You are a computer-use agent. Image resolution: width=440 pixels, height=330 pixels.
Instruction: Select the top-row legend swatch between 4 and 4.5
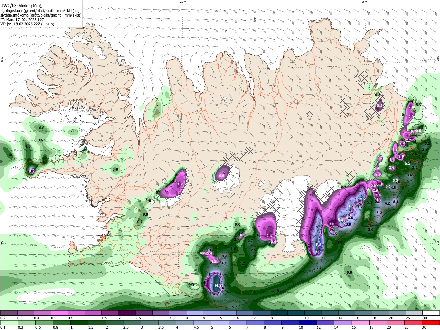(x=195, y=313)
